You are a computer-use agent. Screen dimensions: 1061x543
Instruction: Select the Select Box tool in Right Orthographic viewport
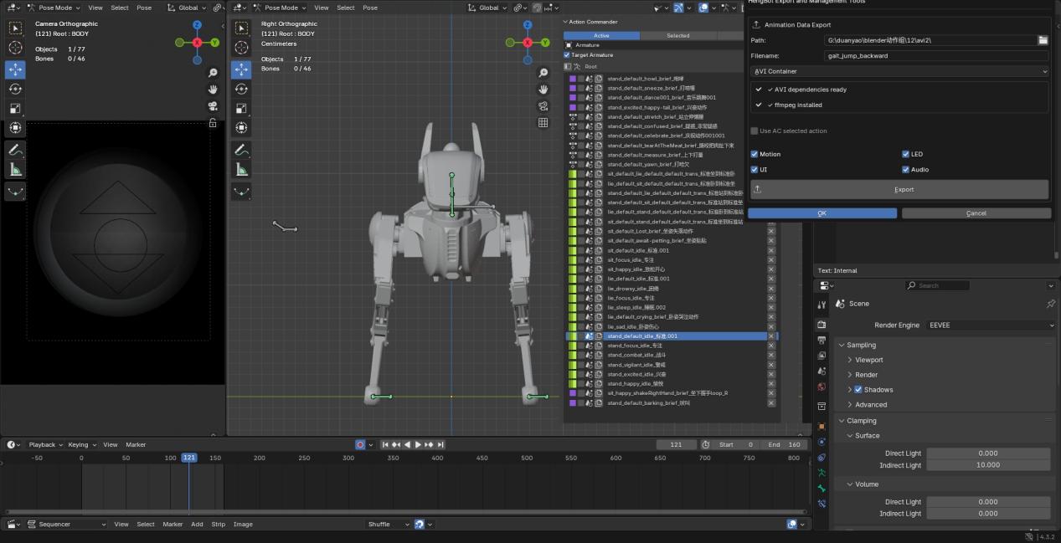pyautogui.click(x=241, y=28)
